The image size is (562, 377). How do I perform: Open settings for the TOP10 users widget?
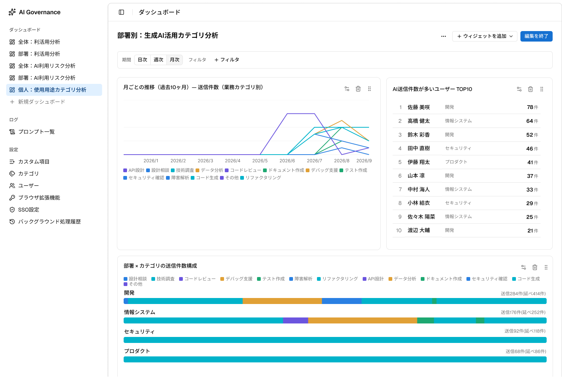click(519, 89)
